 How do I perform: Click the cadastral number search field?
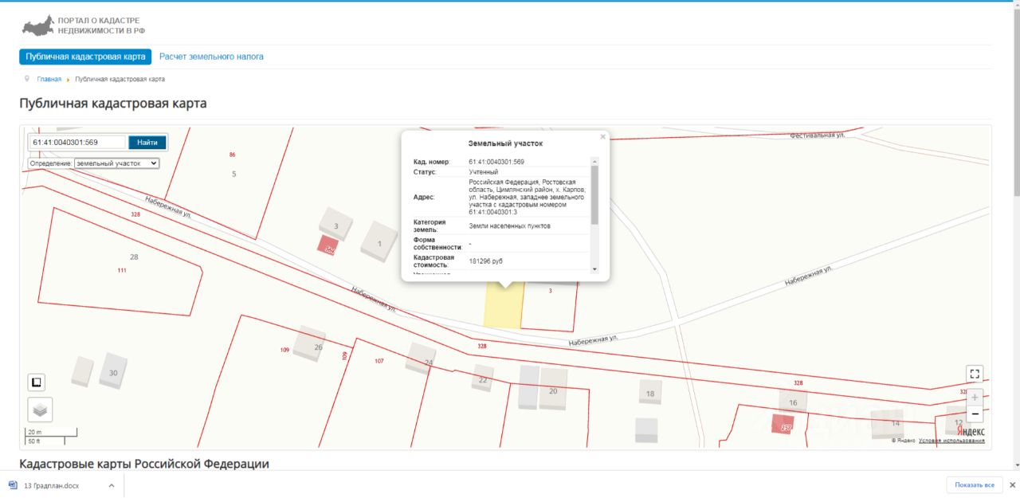pyautogui.click(x=77, y=142)
